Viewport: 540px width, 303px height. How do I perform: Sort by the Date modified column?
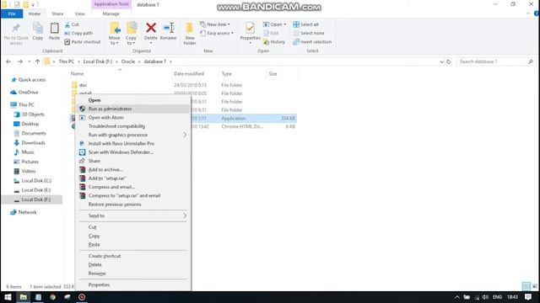tap(189, 74)
